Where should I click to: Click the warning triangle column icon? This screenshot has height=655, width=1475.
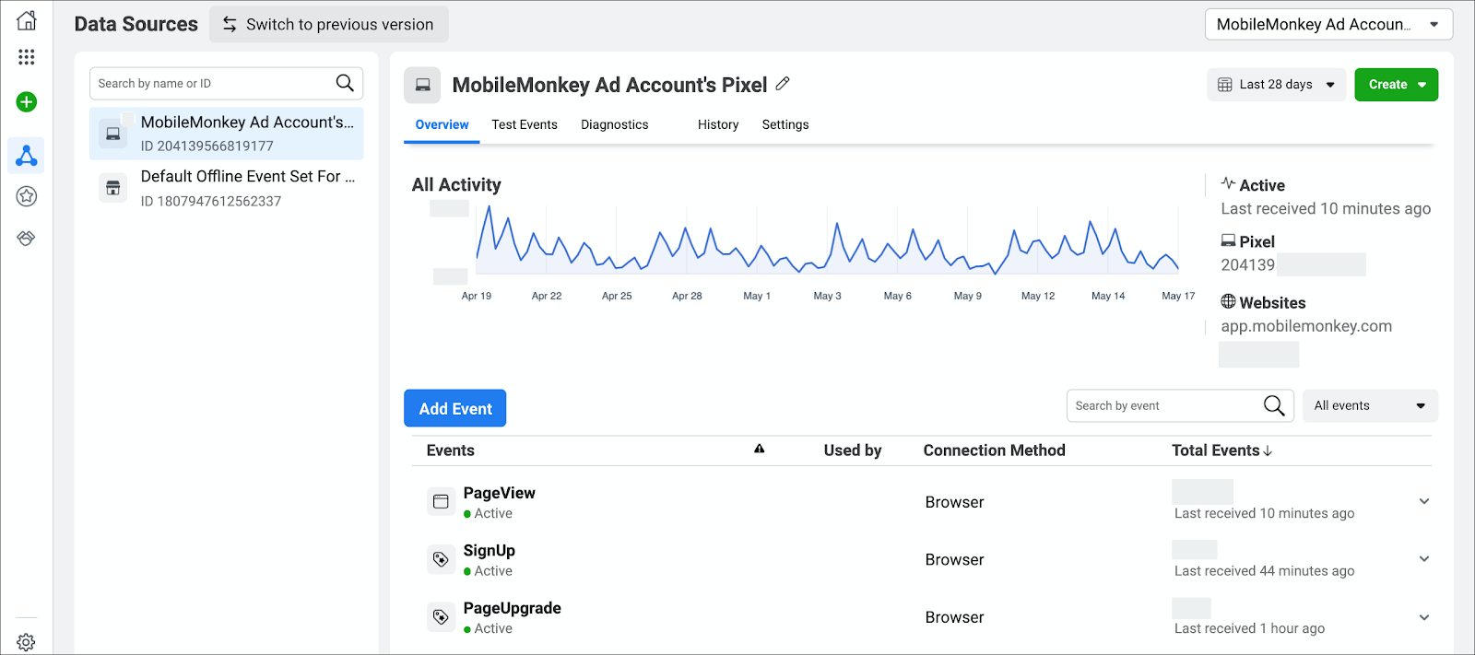[760, 450]
